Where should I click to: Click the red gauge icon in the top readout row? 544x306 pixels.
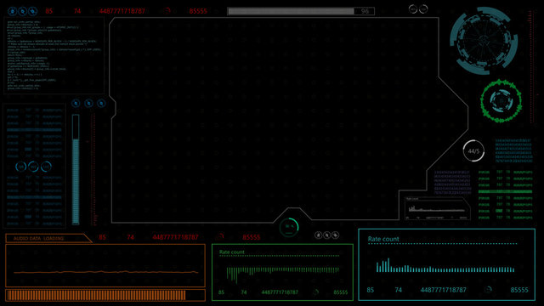click(x=167, y=11)
